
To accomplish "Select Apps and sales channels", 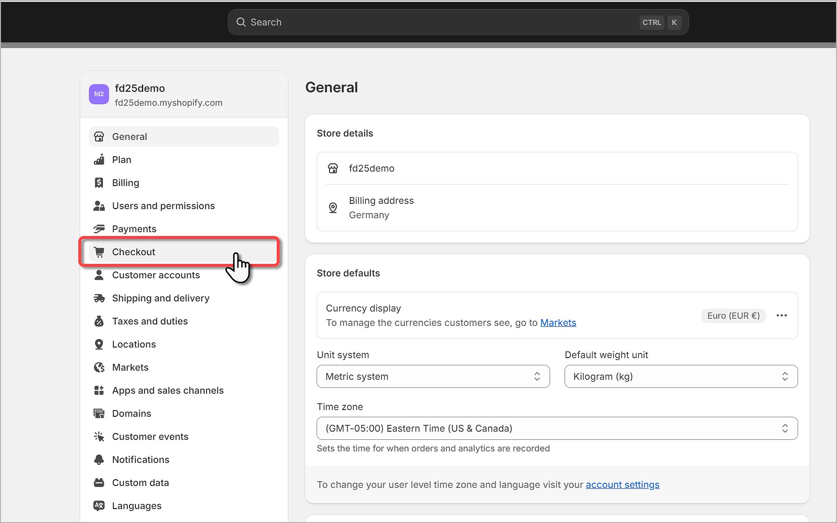I will (x=168, y=390).
